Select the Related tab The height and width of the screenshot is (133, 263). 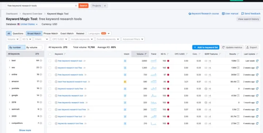[80, 34]
